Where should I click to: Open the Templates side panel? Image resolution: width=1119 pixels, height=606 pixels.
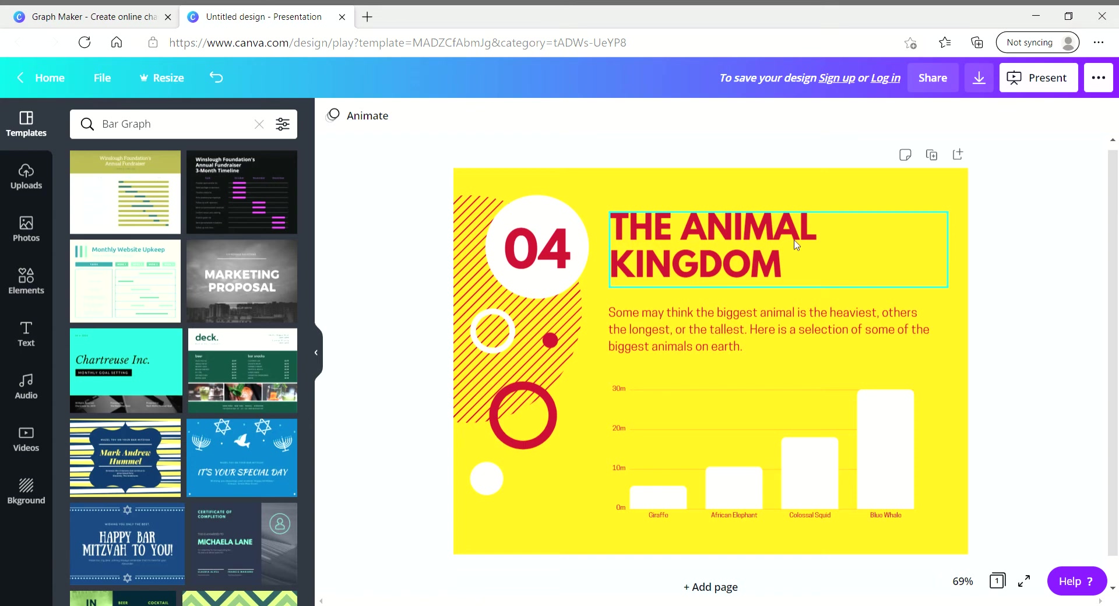[26, 124]
